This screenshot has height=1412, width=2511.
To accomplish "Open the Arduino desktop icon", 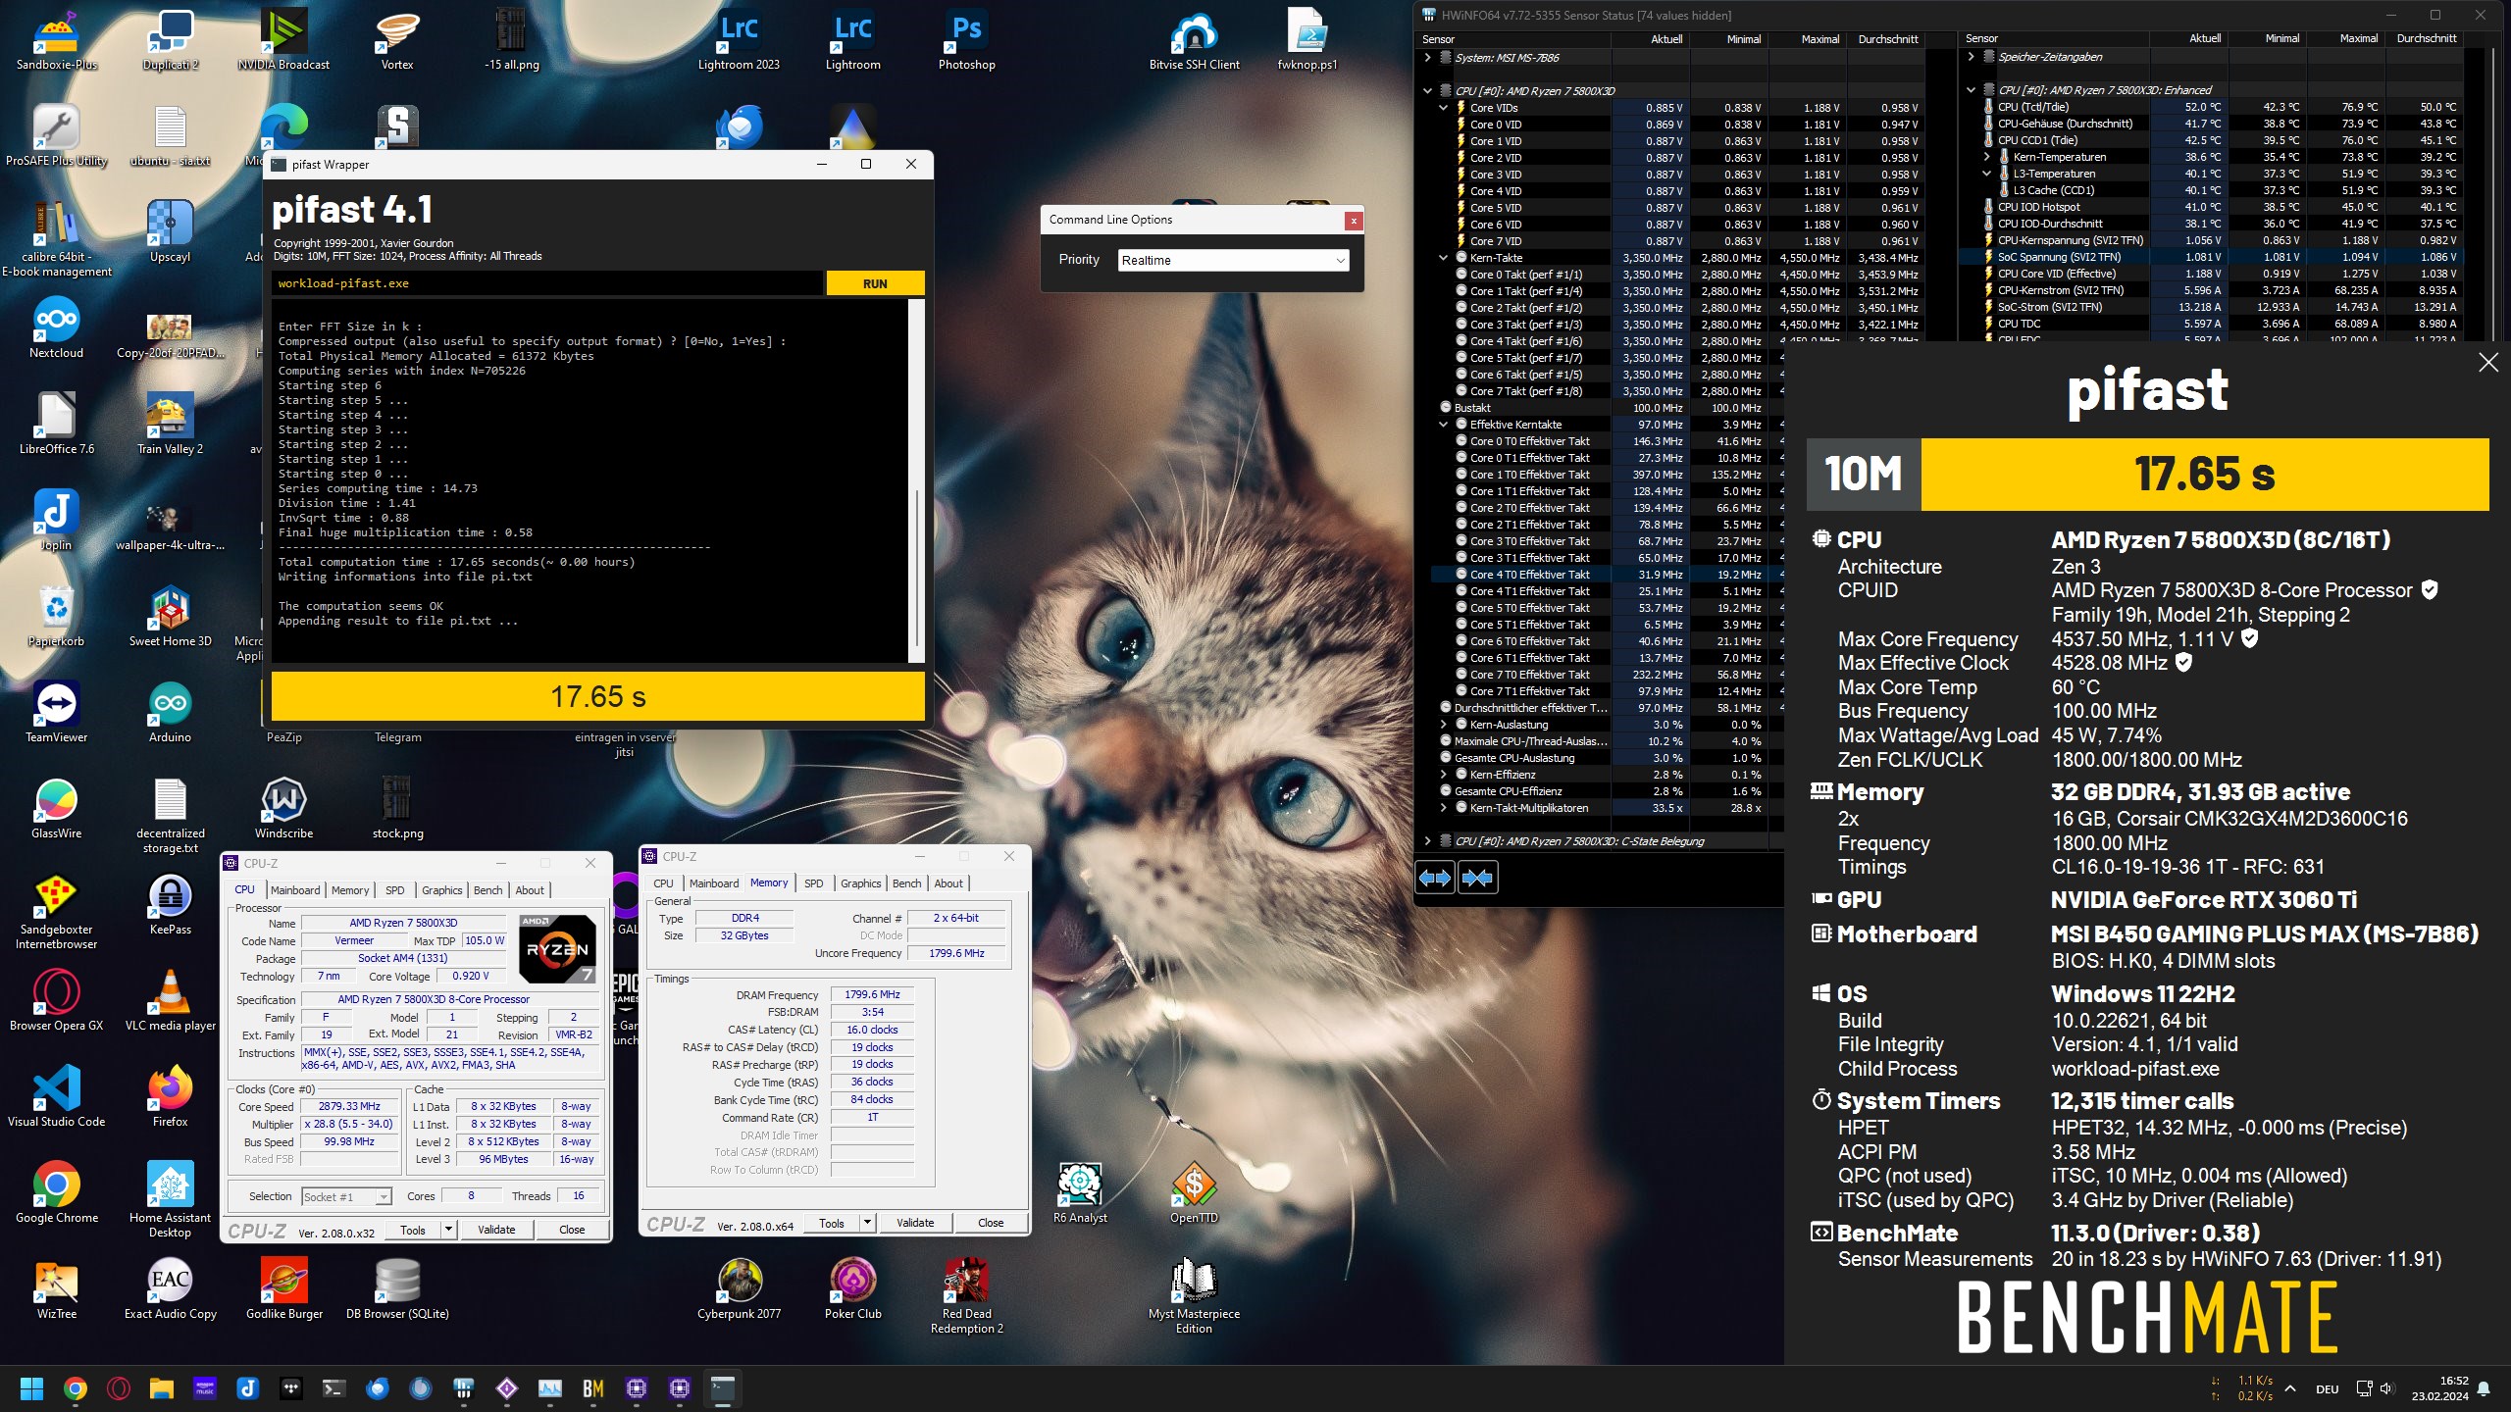I will (170, 713).
